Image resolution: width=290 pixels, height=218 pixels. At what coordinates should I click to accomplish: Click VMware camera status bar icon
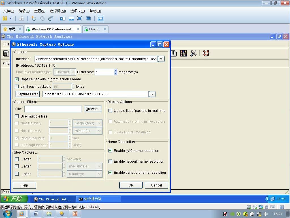pos(273,207)
